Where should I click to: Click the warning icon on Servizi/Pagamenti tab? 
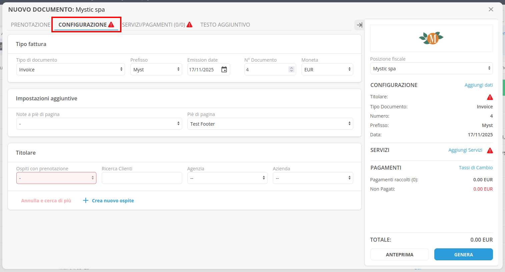(189, 25)
